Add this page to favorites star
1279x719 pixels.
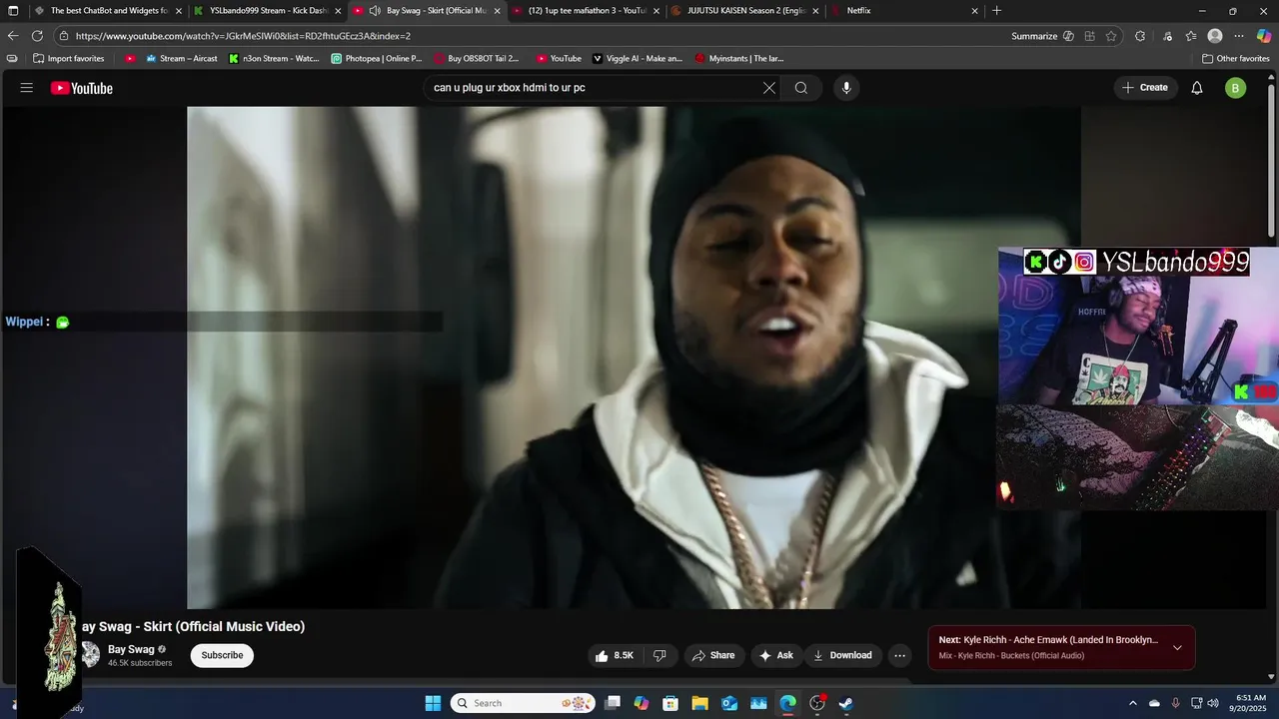[1111, 36]
